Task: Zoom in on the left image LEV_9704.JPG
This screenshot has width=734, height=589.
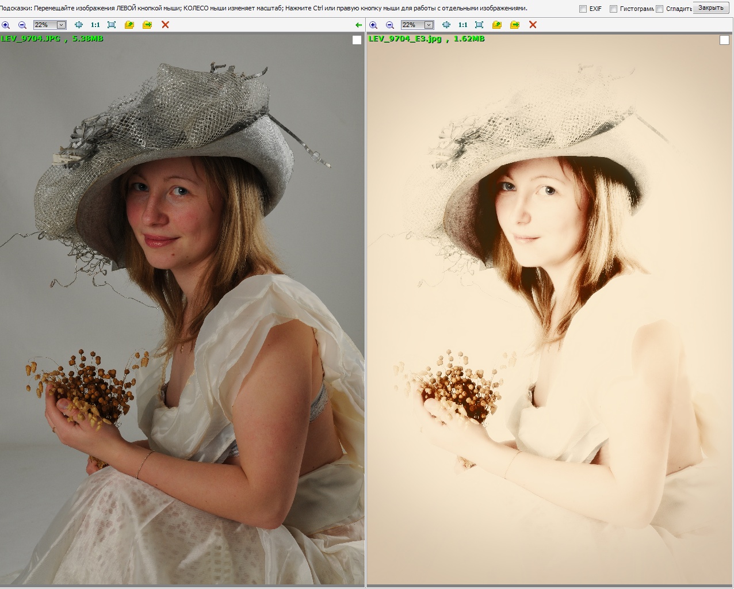Action: [6, 25]
